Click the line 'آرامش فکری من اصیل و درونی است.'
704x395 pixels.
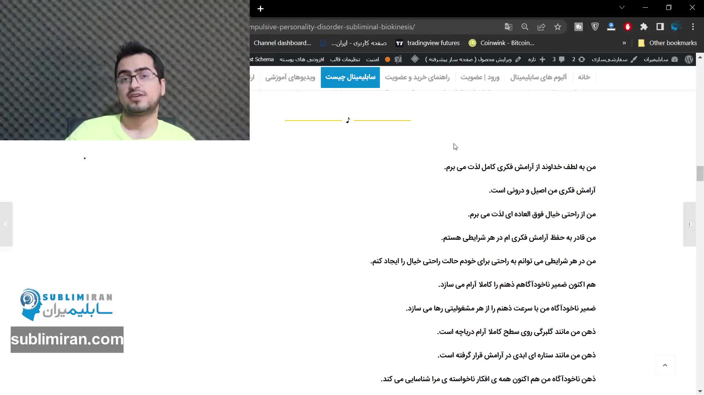click(542, 191)
